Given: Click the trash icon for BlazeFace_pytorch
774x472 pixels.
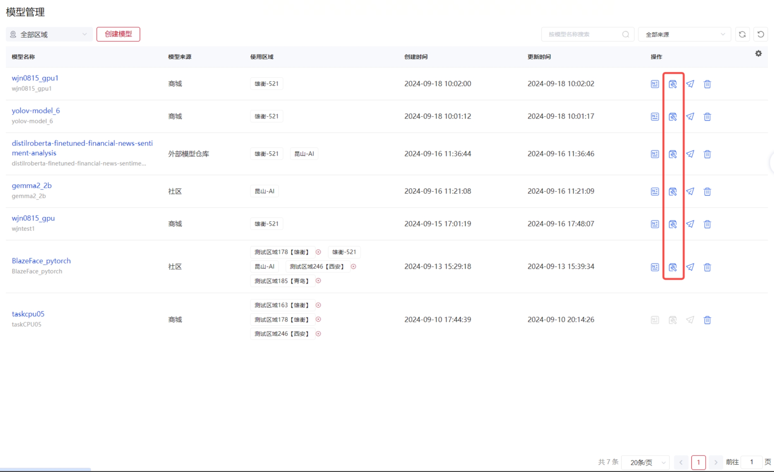Looking at the screenshot, I should coord(707,267).
